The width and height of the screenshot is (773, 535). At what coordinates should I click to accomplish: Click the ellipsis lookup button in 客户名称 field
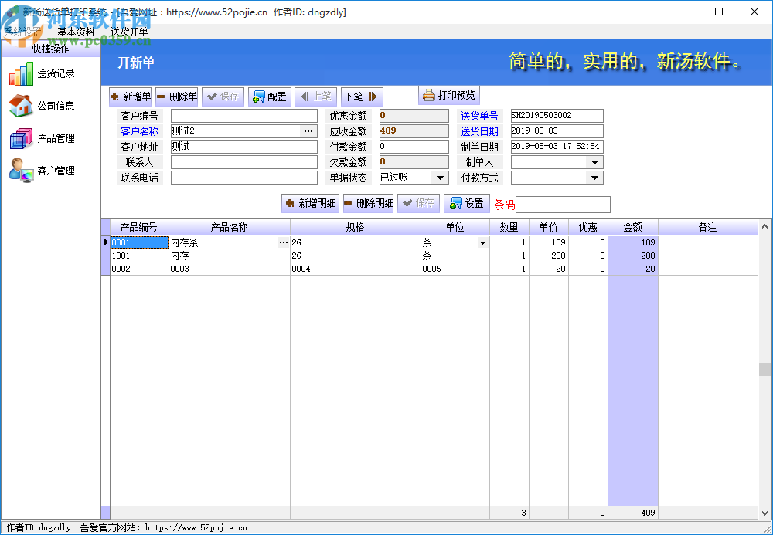coord(308,131)
